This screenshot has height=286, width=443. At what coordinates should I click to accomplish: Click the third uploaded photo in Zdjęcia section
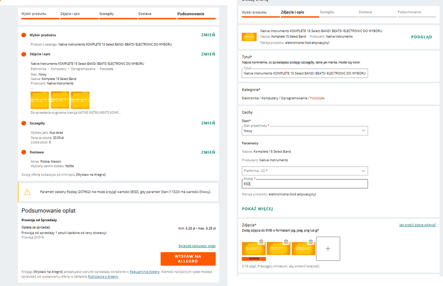(x=303, y=248)
